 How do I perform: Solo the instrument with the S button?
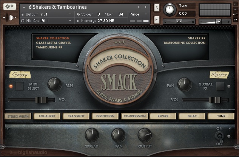coord(157,8)
